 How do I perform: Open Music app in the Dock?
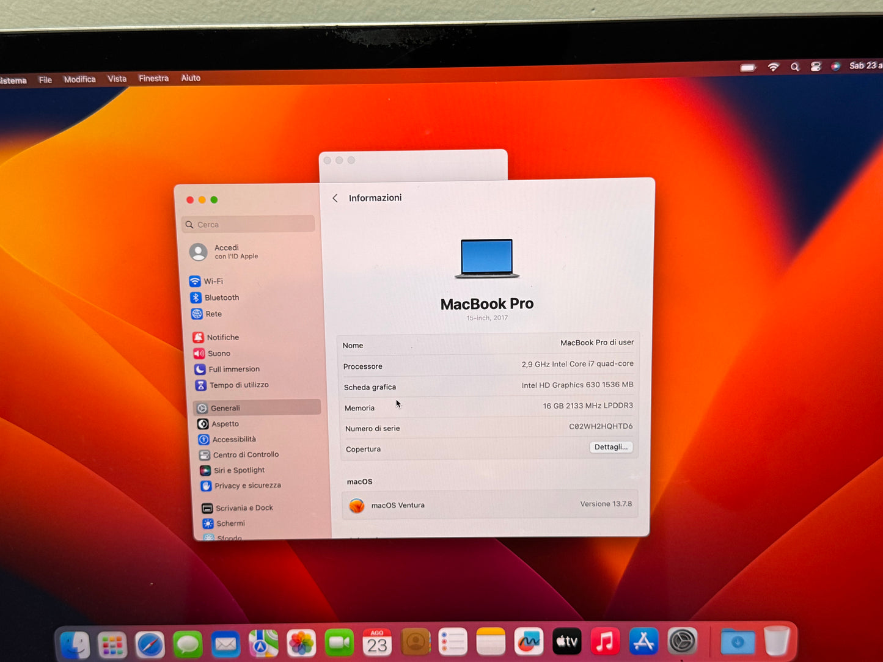605,641
